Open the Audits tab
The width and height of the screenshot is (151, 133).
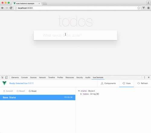coord(88,78)
